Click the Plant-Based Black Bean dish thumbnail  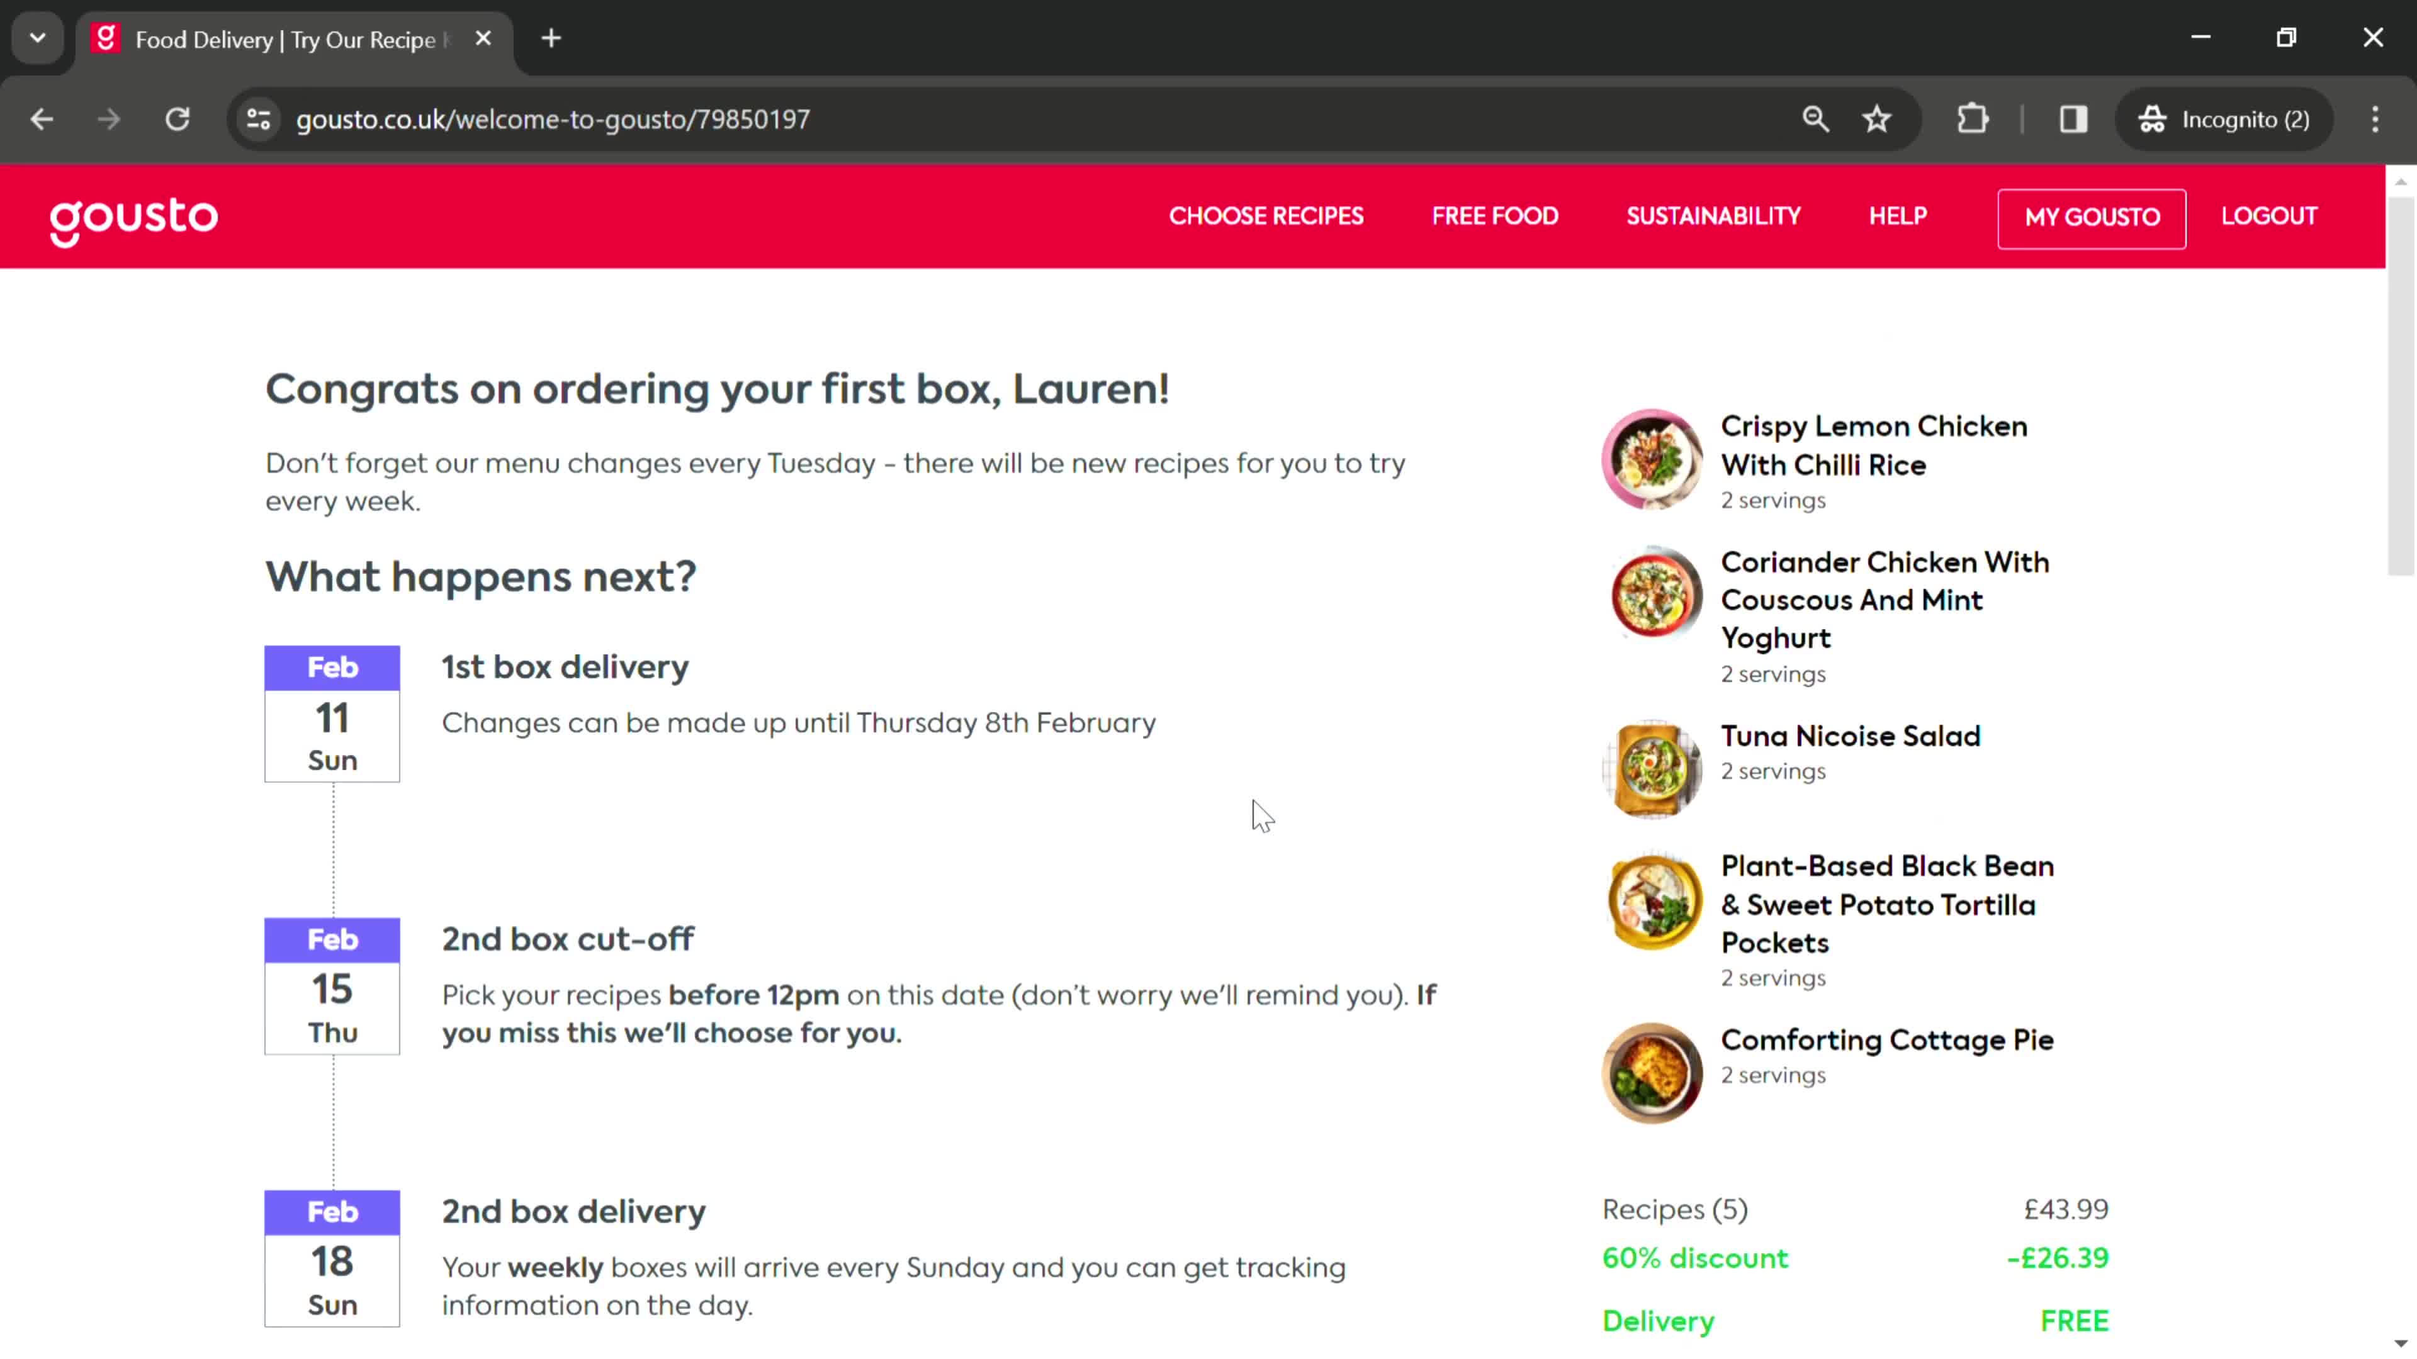(x=1654, y=904)
